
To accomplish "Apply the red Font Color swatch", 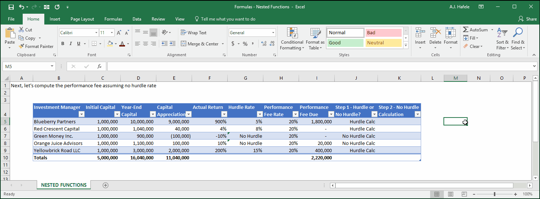I will pos(122,44).
